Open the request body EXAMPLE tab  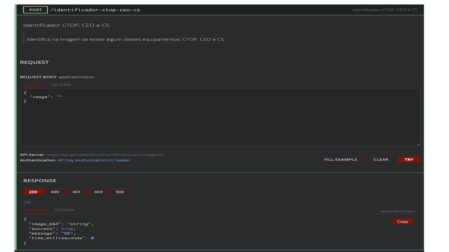click(33, 85)
